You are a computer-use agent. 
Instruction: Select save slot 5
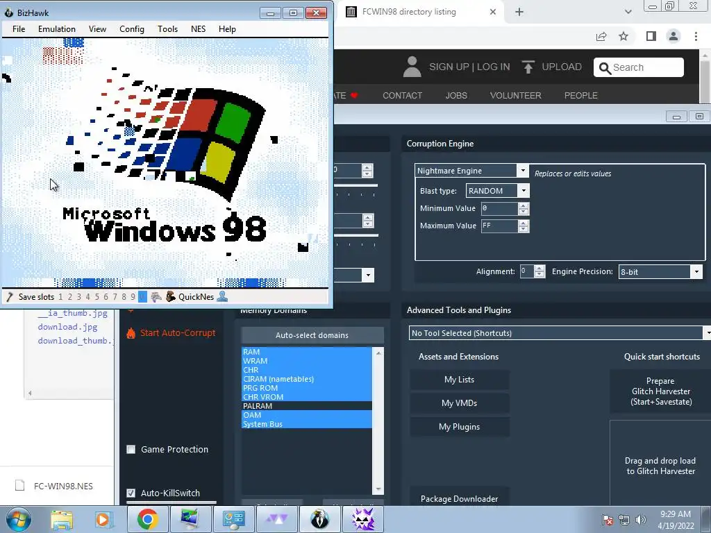(97, 297)
